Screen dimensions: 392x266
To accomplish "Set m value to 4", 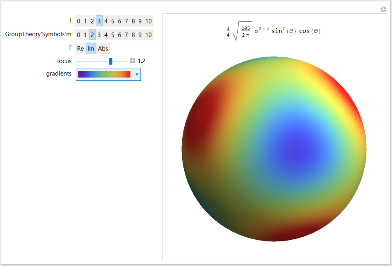I will coord(106,35).
